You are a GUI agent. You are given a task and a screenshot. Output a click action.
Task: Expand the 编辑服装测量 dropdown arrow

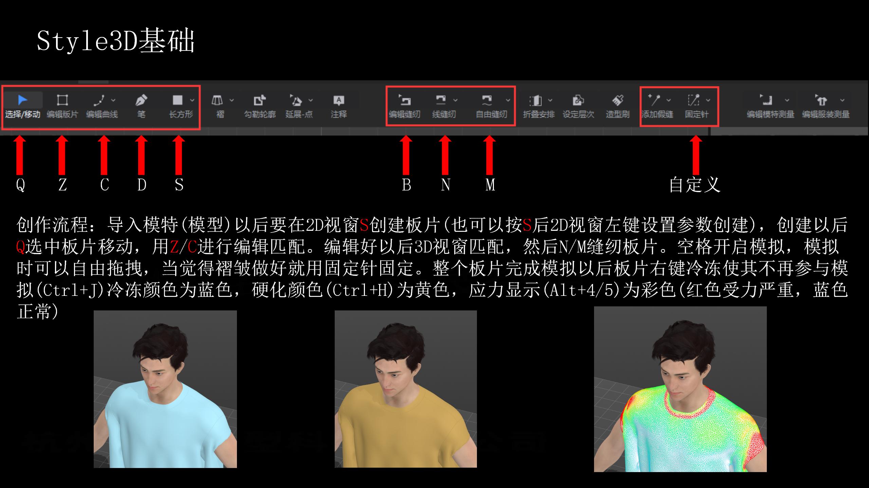842,100
